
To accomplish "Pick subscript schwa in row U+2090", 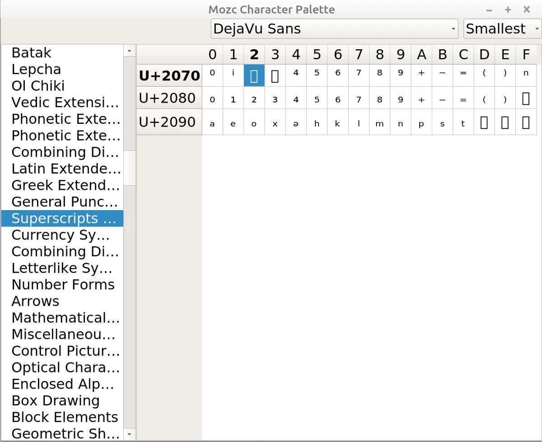I will pyautogui.click(x=296, y=122).
